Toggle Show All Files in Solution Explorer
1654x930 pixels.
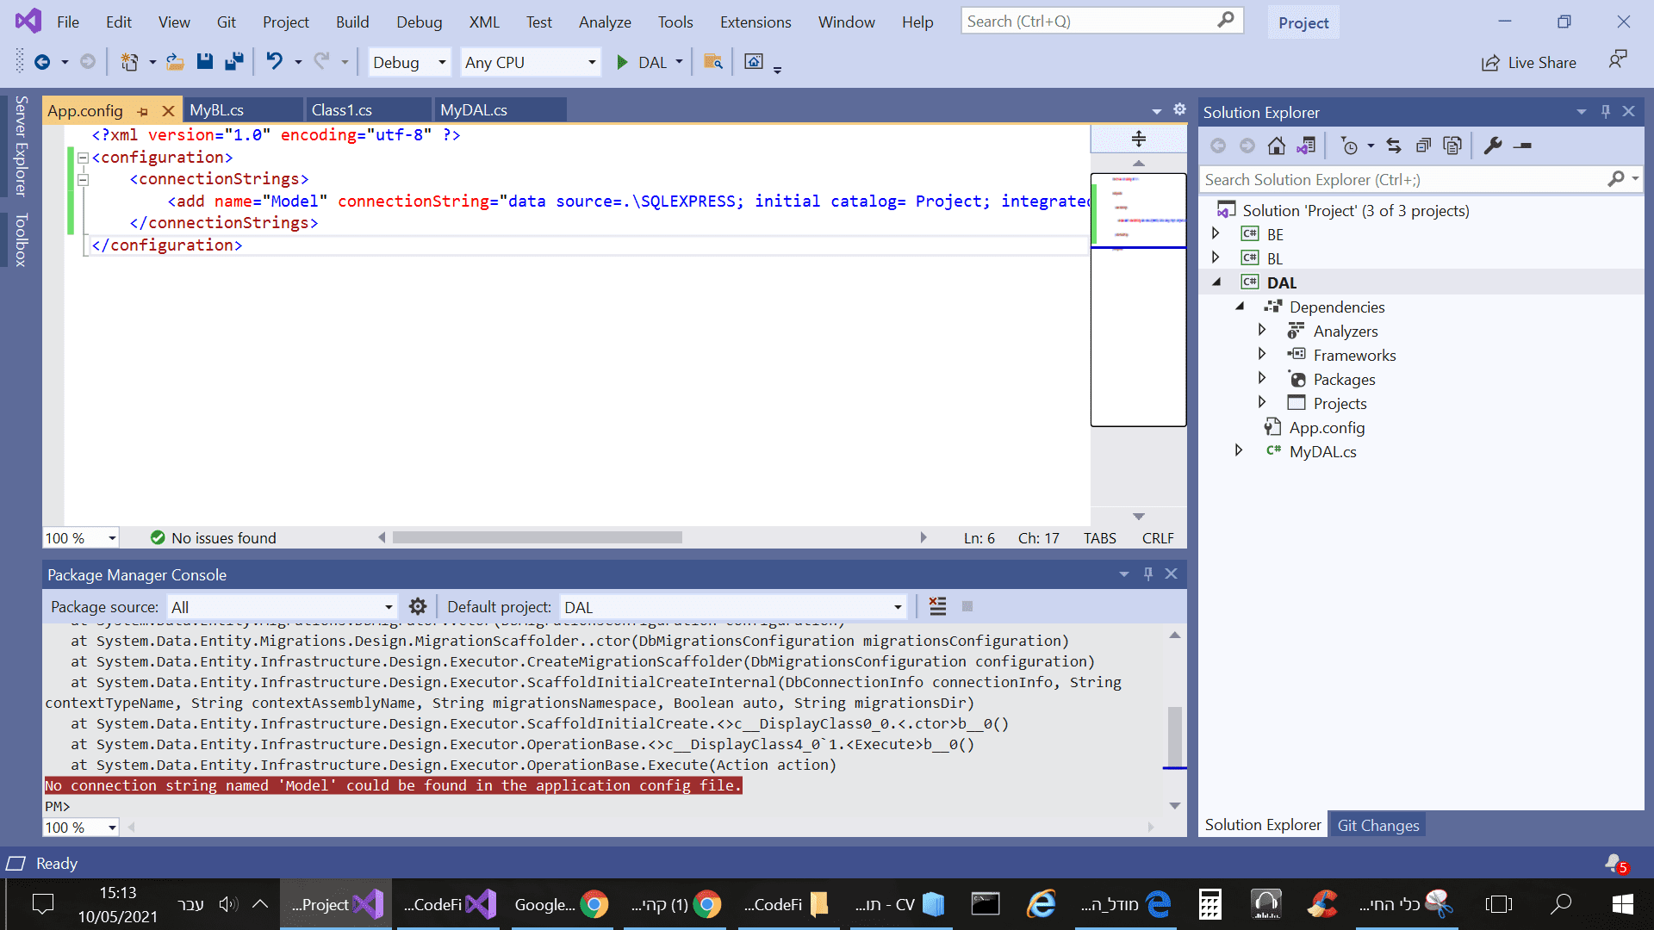tap(1452, 146)
